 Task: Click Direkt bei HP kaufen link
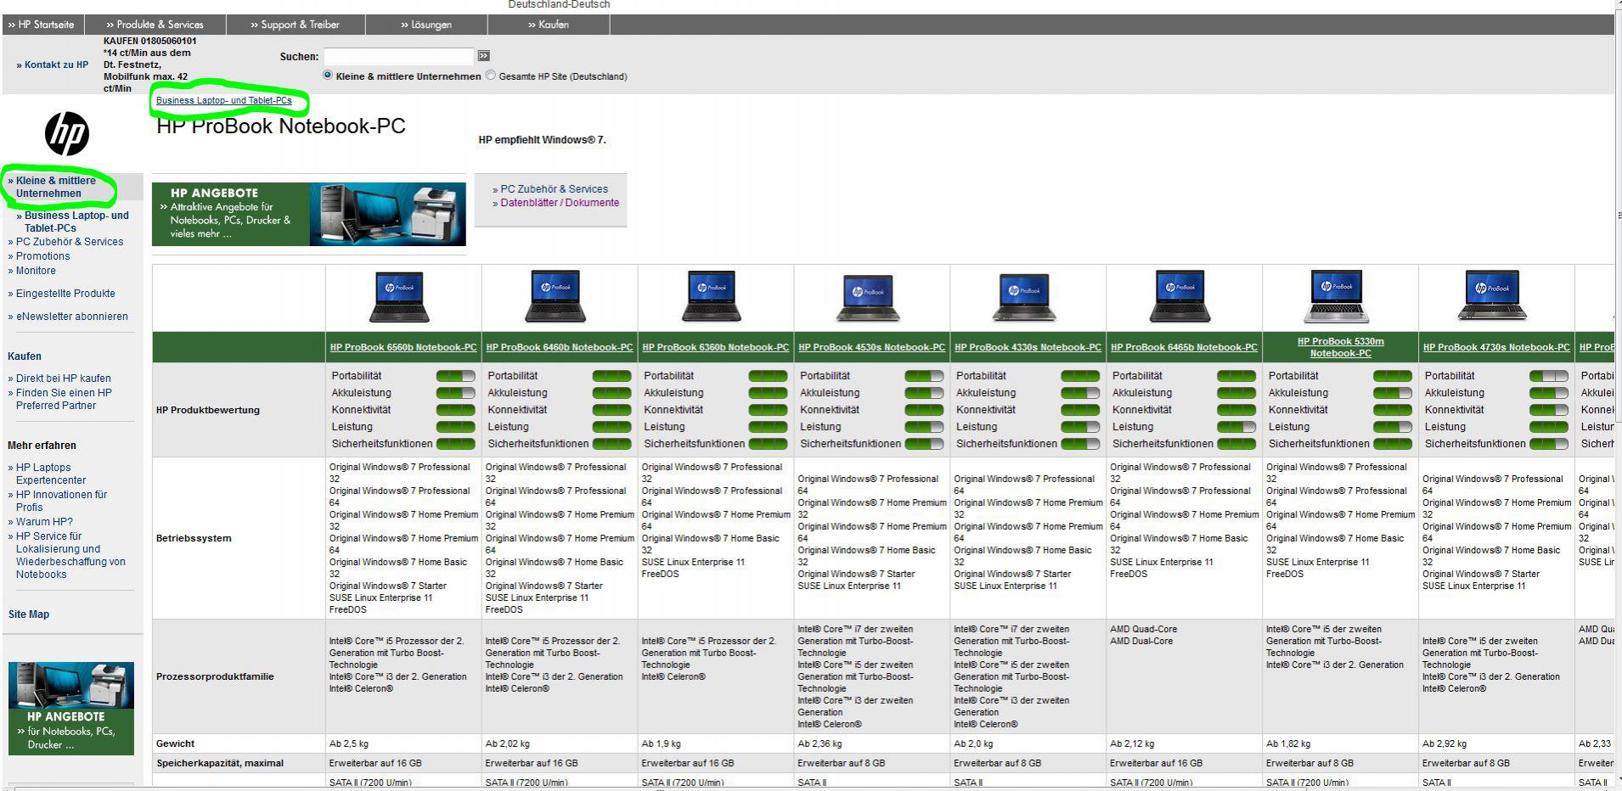[59, 379]
